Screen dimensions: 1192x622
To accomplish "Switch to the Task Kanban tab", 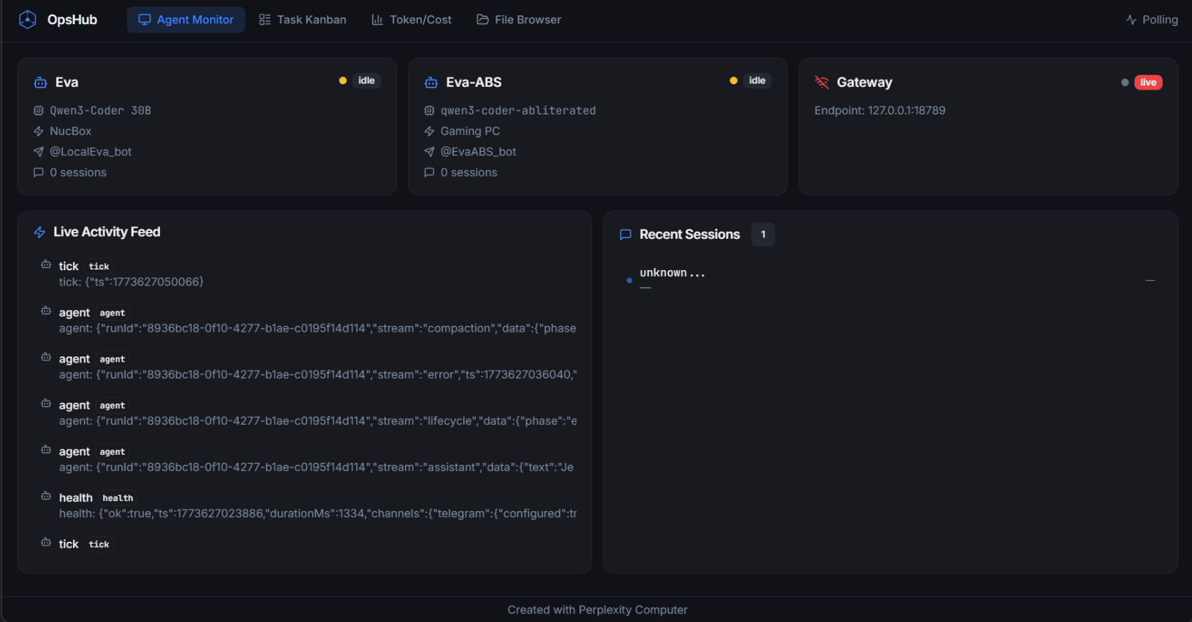I will coord(303,20).
